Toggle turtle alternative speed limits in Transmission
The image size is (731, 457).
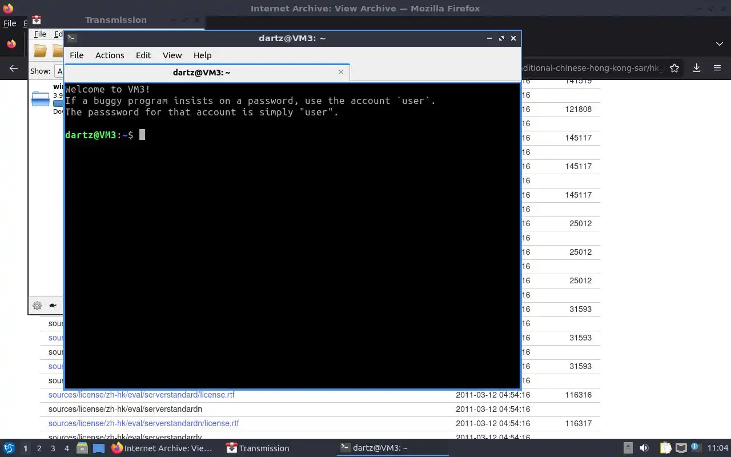53,306
